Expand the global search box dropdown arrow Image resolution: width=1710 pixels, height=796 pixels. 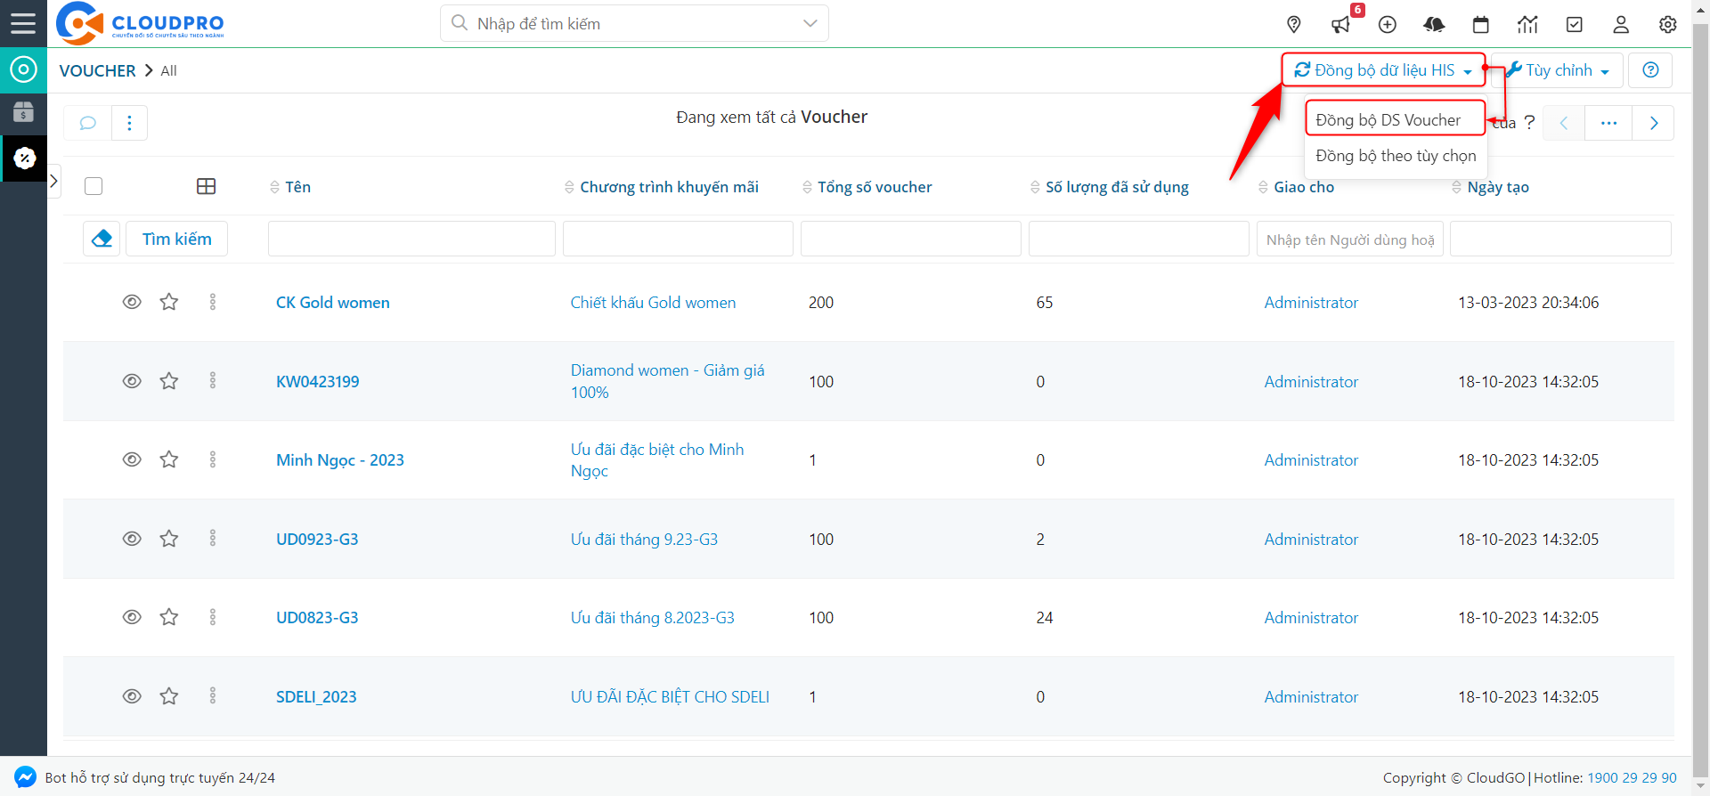click(810, 23)
